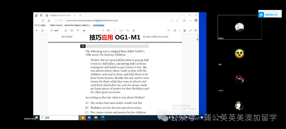
Task: Open the Edge settings and more menu
Action: point(190,20)
